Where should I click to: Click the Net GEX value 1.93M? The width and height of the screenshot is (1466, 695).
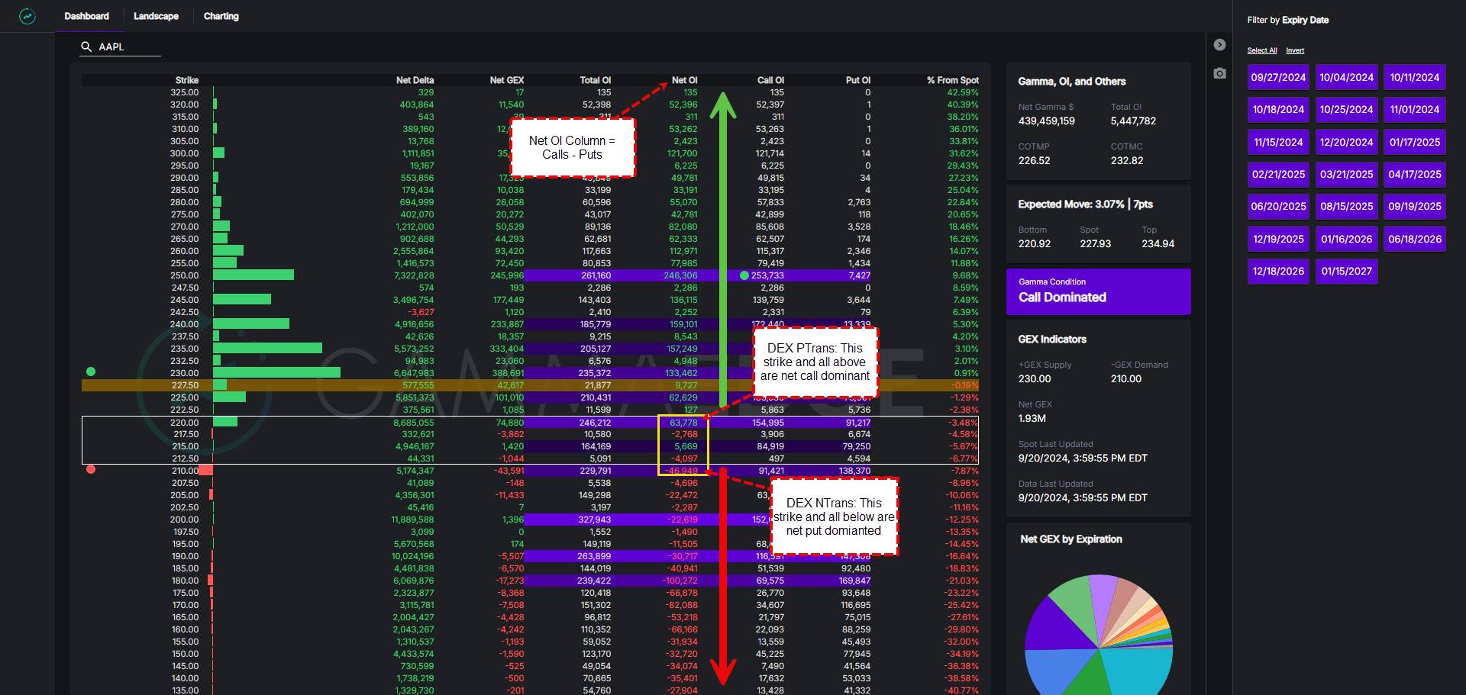point(1032,418)
